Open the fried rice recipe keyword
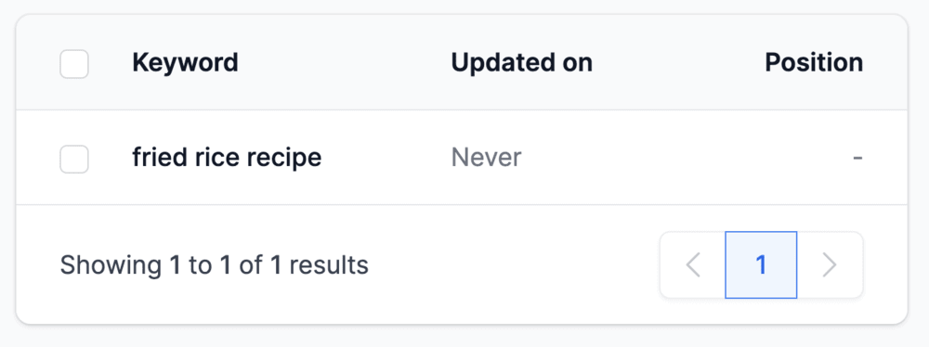The height and width of the screenshot is (347, 929). 227,158
